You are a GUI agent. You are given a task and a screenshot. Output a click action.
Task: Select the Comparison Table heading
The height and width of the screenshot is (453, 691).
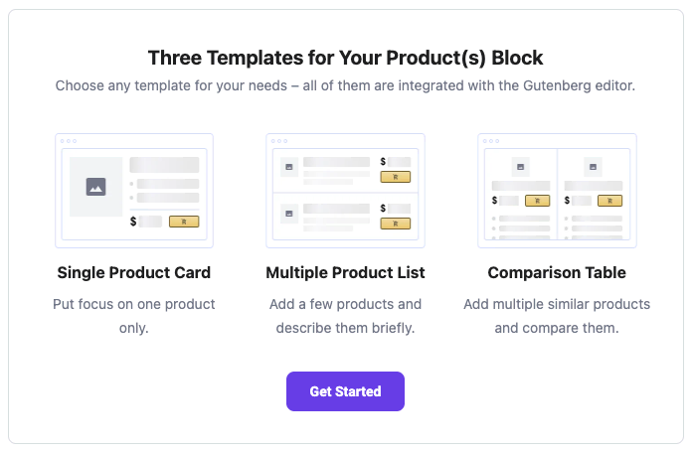pos(557,272)
